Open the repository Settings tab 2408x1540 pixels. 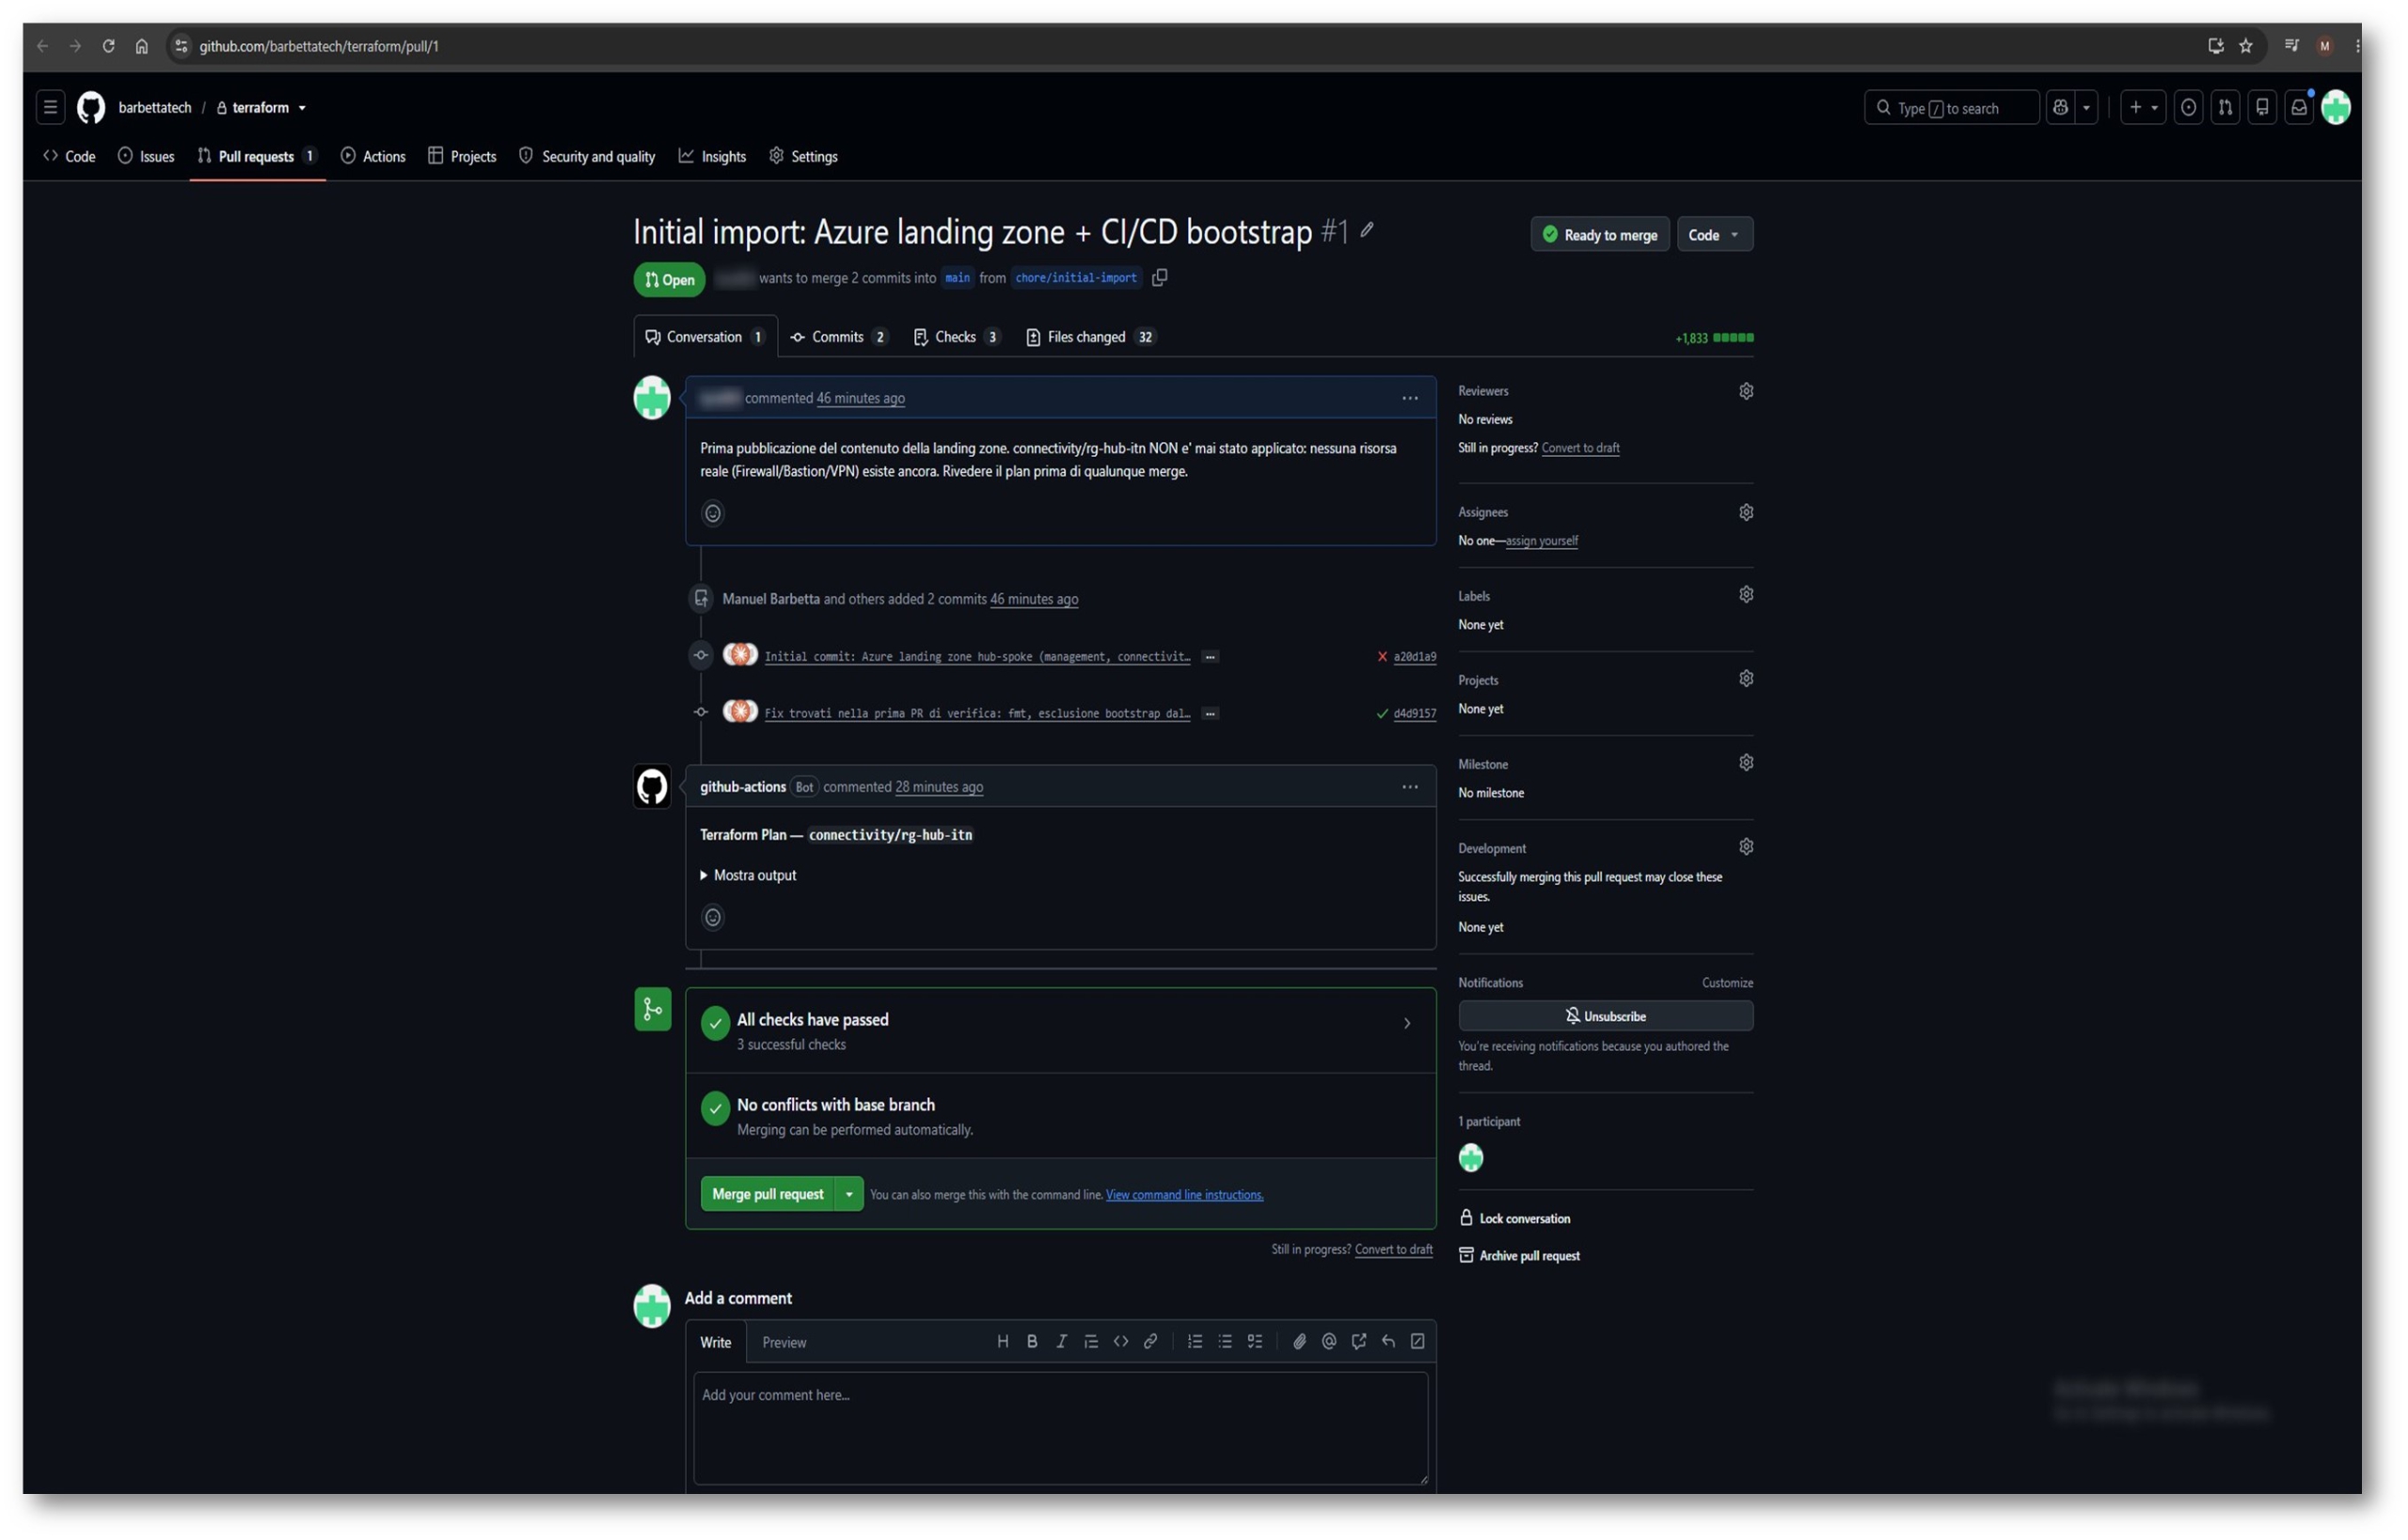coord(803,157)
